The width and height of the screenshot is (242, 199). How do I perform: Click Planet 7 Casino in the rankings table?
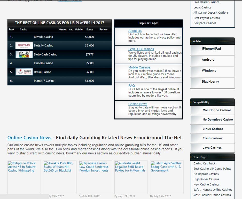44,81
